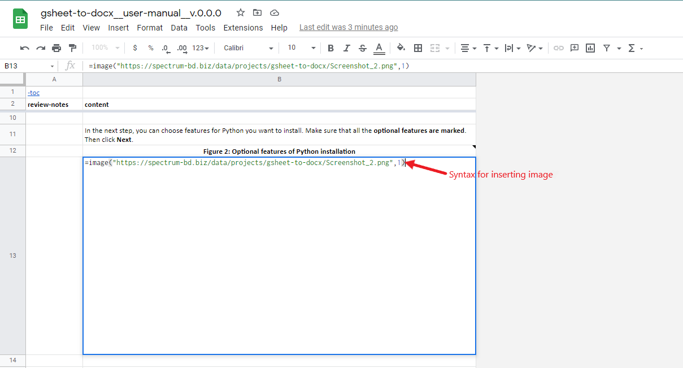Insert a chart
683x368 pixels.
(x=590, y=48)
